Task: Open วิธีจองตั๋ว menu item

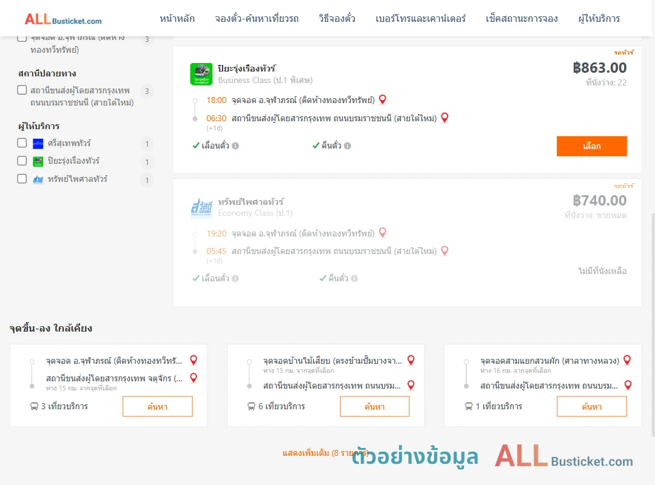Action: [337, 19]
